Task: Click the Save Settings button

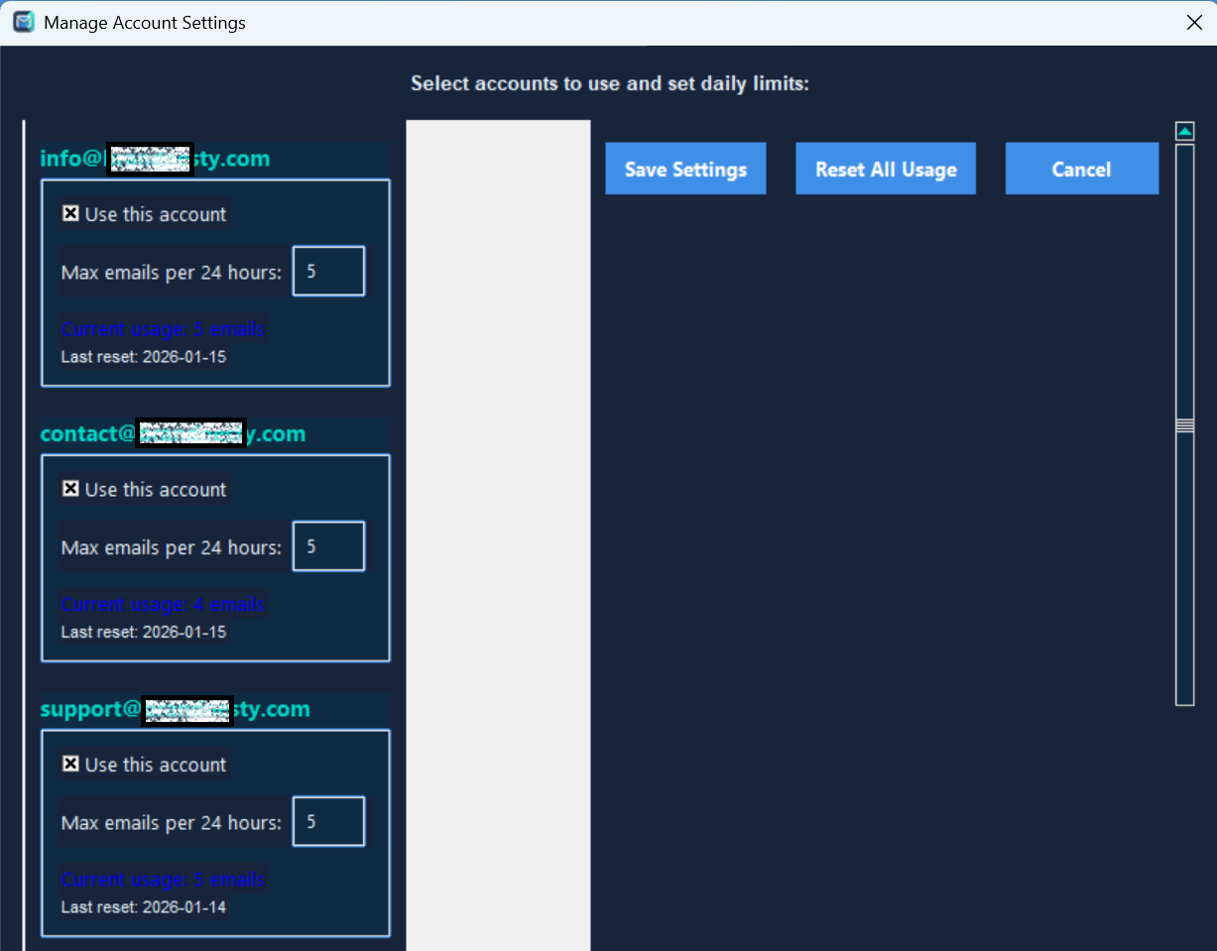Action: (685, 169)
